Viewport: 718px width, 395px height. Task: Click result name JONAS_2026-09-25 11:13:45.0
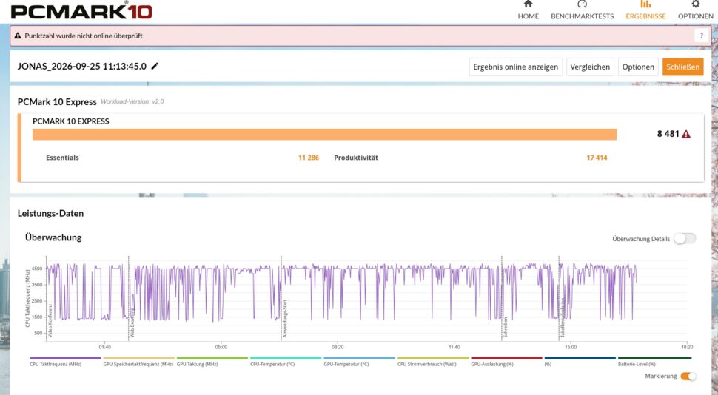[x=82, y=67]
